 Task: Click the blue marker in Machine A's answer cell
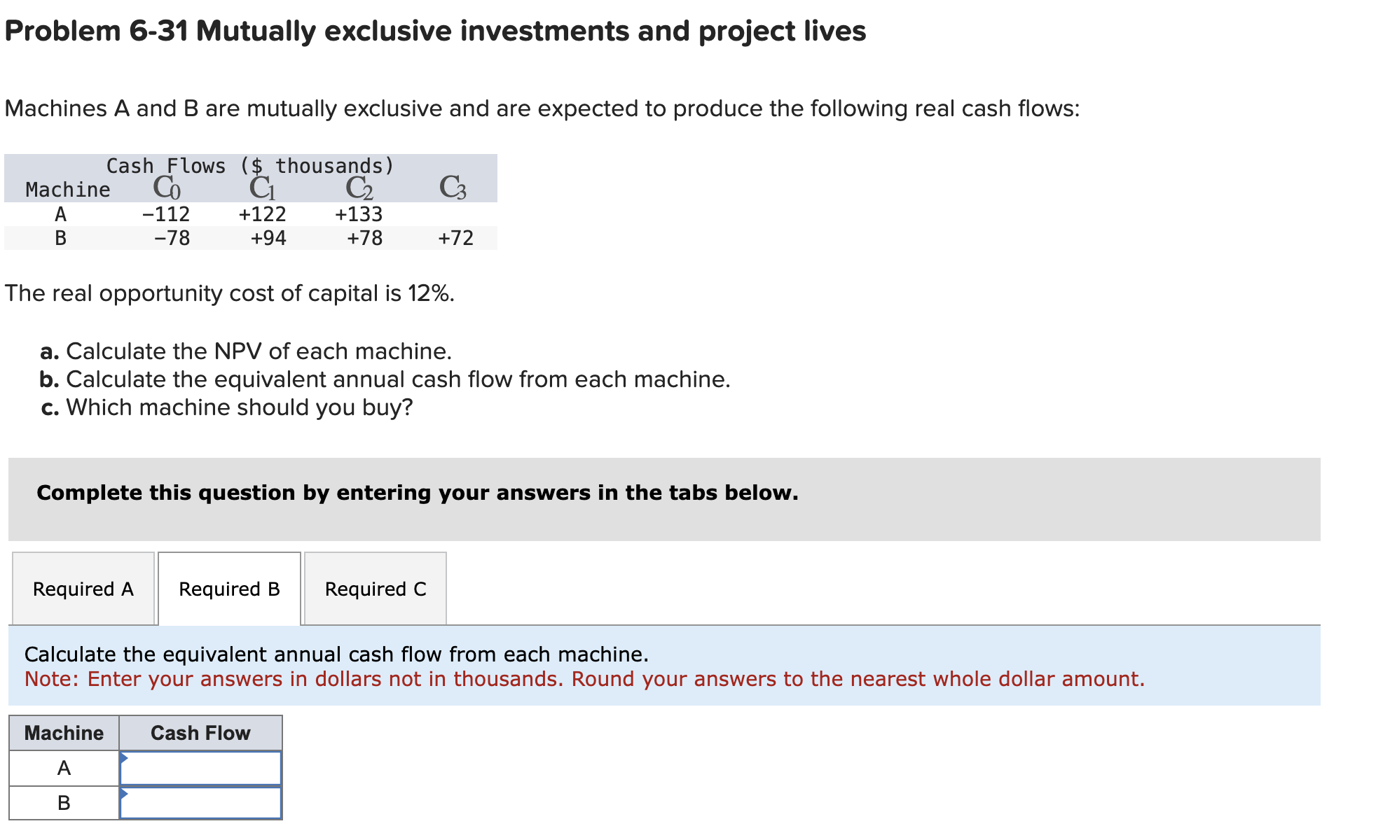[x=125, y=758]
